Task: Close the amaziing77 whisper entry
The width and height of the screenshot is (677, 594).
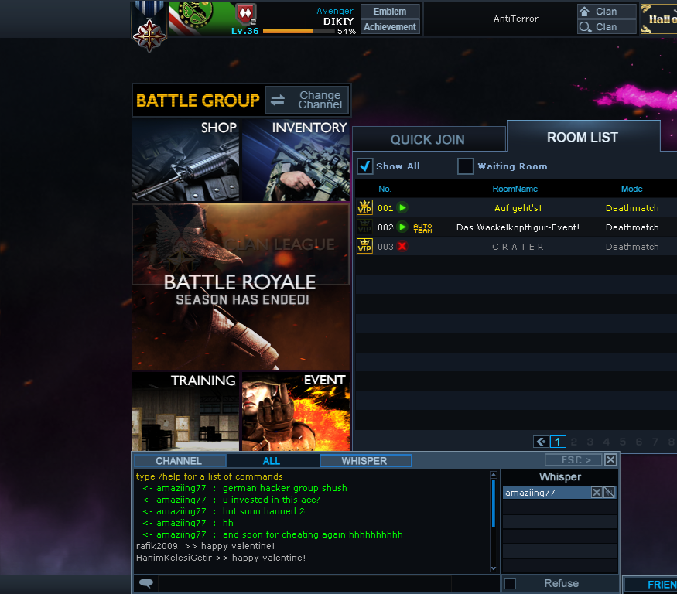Action: tap(597, 493)
